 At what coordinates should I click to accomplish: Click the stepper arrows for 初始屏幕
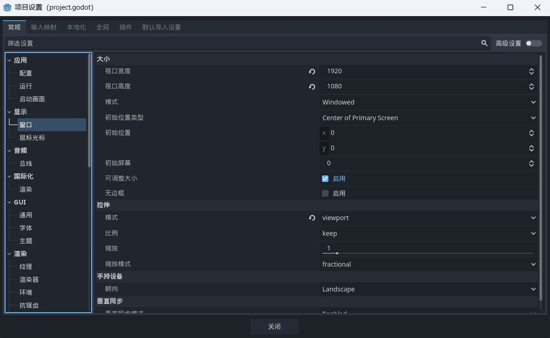click(531, 163)
